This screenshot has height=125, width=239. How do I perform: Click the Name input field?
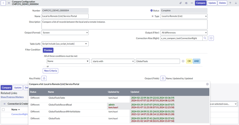65,16
